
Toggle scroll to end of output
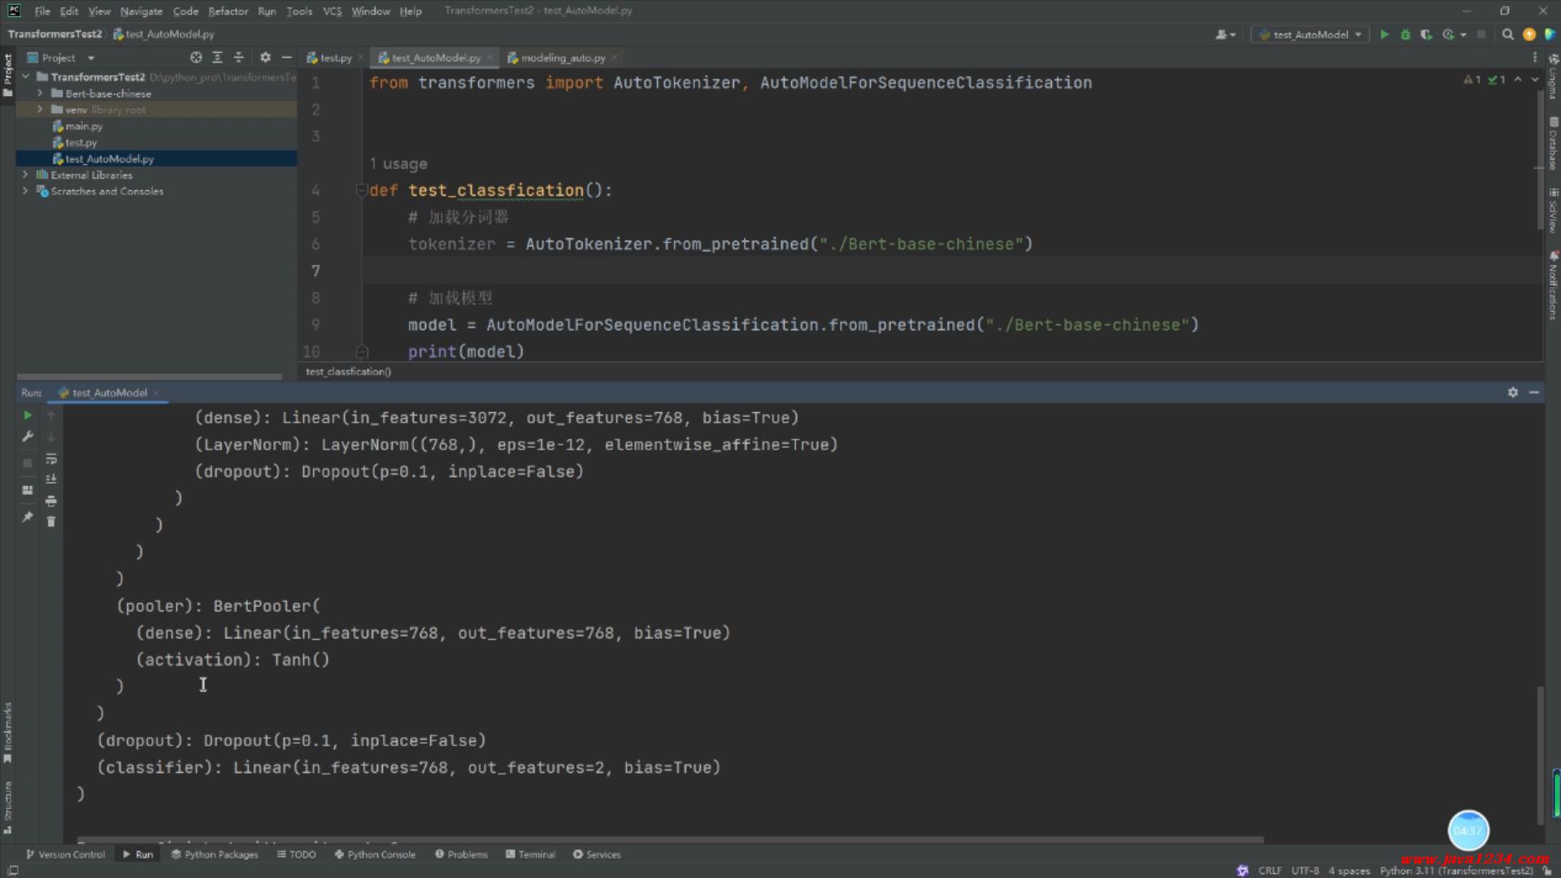coord(51,479)
